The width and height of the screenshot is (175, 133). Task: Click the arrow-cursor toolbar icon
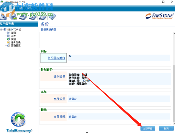coord(3,17)
